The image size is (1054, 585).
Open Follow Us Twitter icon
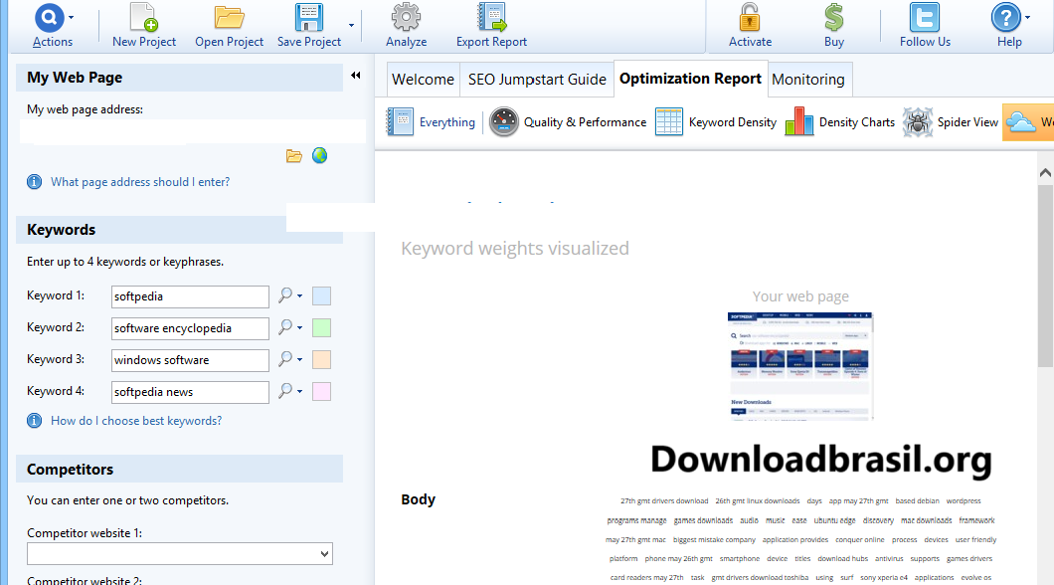925,18
